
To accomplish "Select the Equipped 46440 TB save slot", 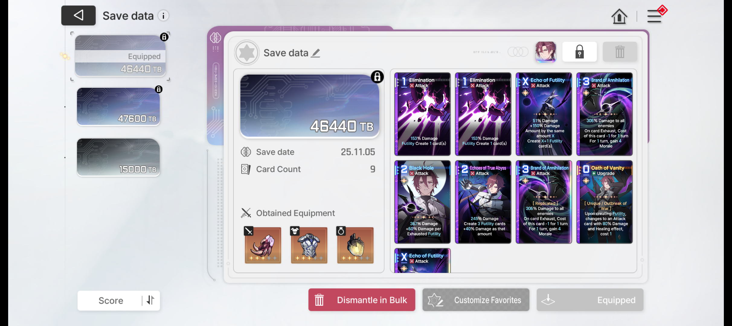I will tap(120, 56).
